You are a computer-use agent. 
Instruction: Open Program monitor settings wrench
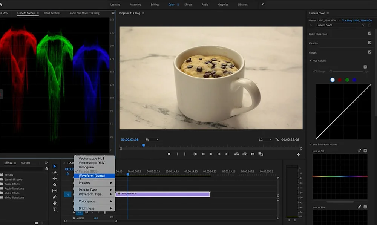[x=277, y=139]
